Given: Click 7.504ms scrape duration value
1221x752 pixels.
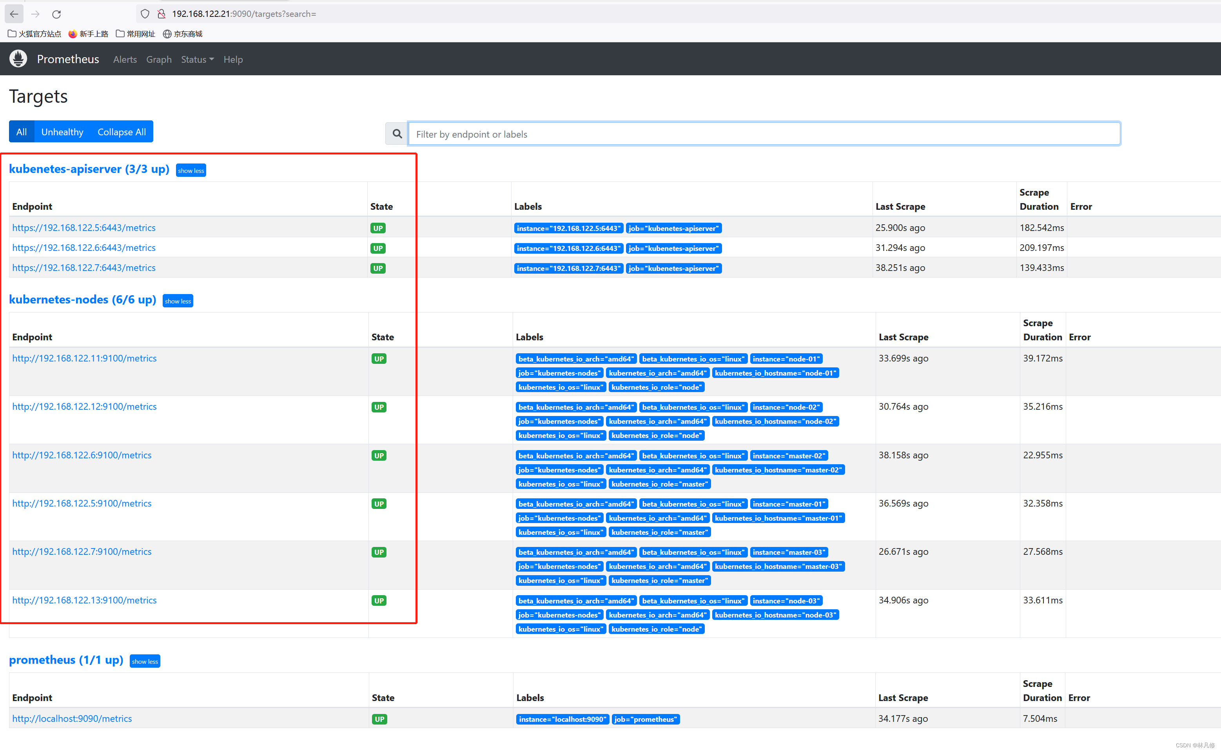Looking at the screenshot, I should coord(1040,719).
